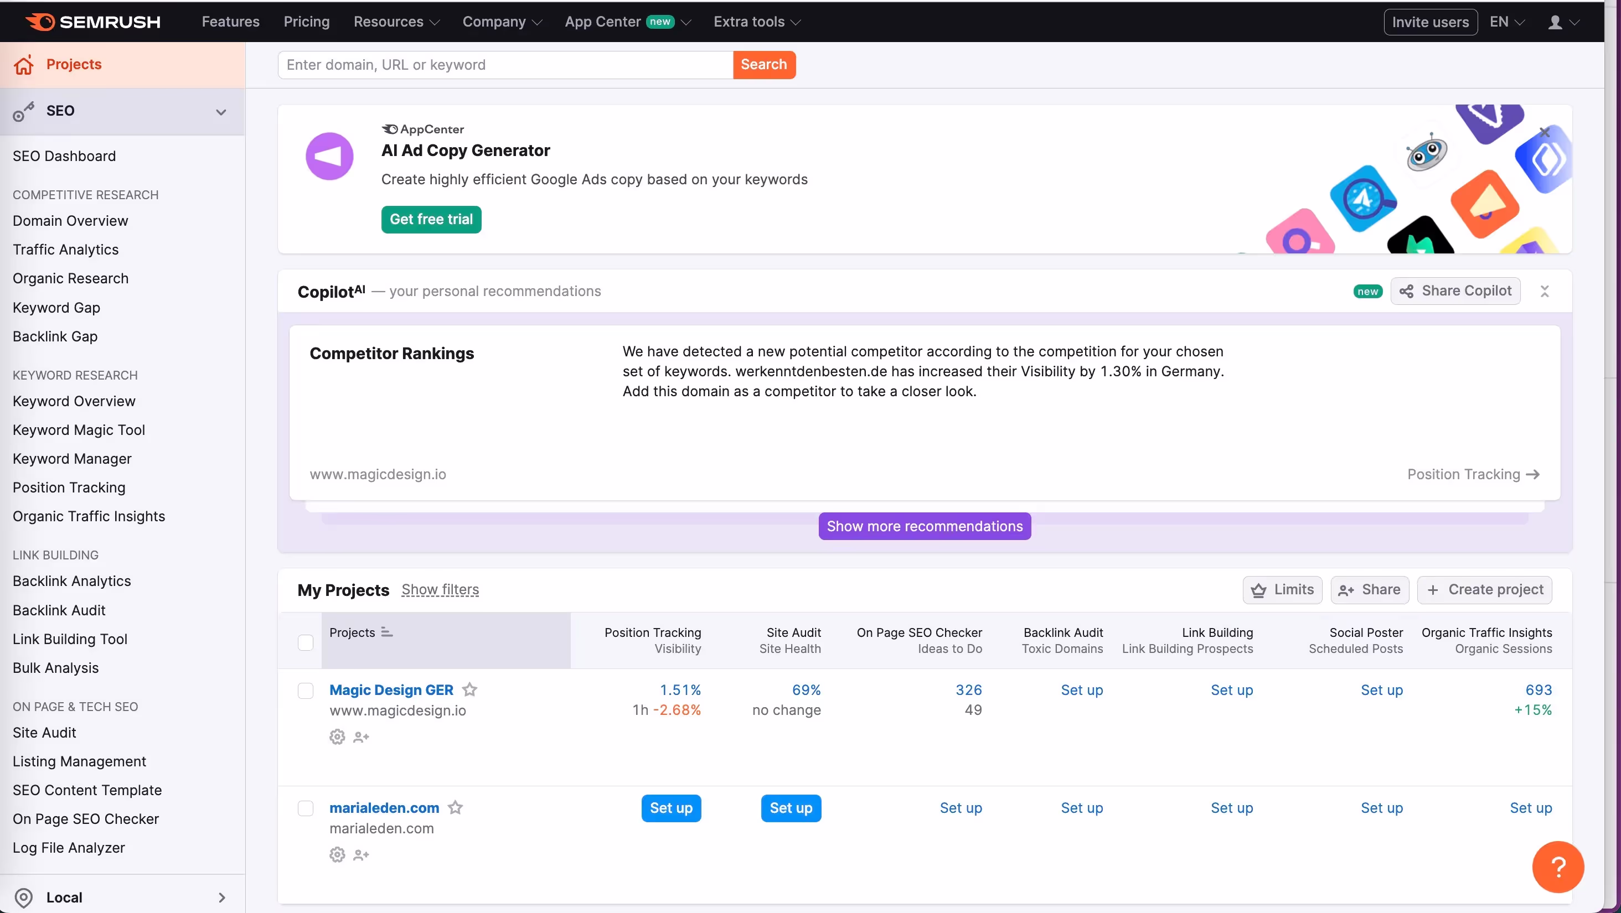The height and width of the screenshot is (913, 1621).
Task: Expand the Company dropdown
Action: tap(502, 22)
